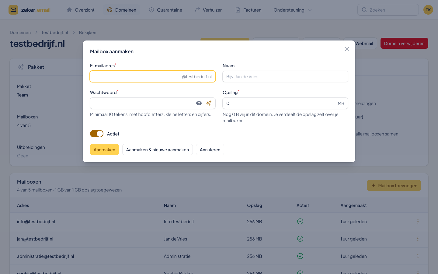Open the Verhuizen navigation item
The image size is (438, 274).
click(209, 10)
